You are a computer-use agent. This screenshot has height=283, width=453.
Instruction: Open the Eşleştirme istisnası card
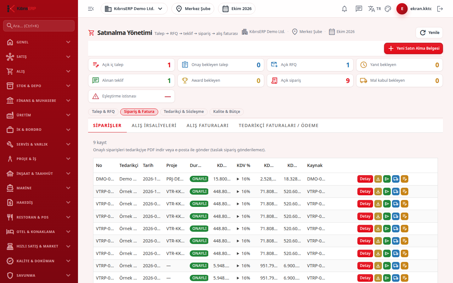point(131,96)
